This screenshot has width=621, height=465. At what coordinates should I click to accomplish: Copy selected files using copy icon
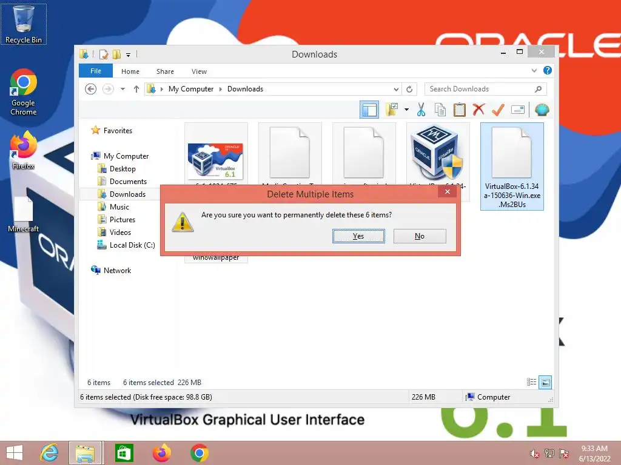pyautogui.click(x=440, y=110)
